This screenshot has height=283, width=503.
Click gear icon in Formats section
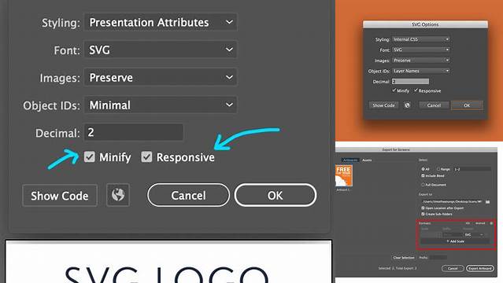[491, 223]
